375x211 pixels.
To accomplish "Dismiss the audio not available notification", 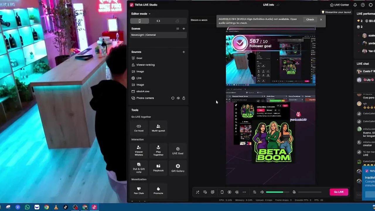I will [x=321, y=19].
